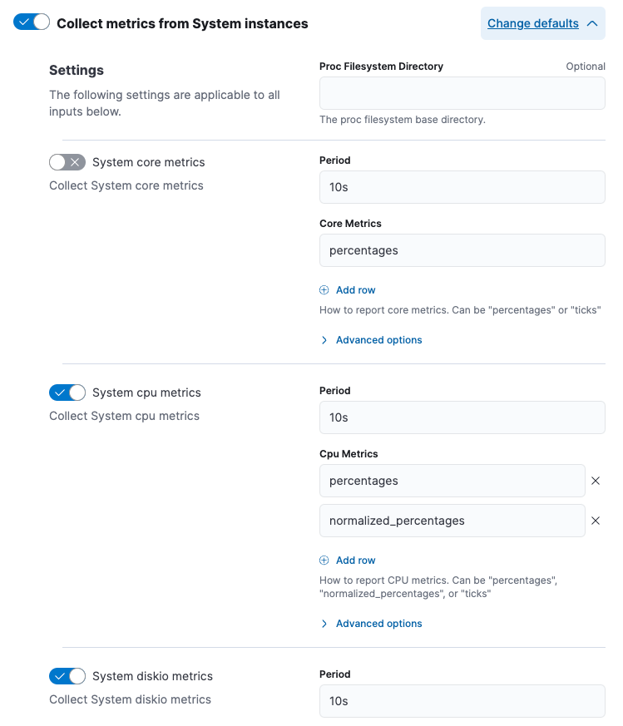The height and width of the screenshot is (726, 623).
Task: Click the plus icon to add a Cpu Metrics row
Action: pos(324,560)
